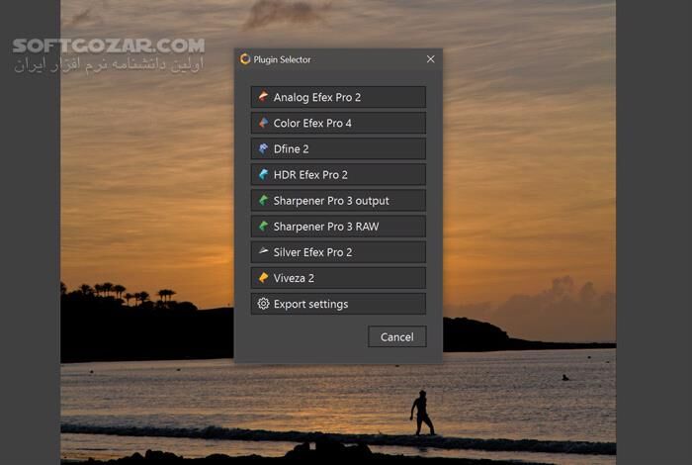
Task: Click the Plugin Selector logo icon
Action: tap(245, 59)
